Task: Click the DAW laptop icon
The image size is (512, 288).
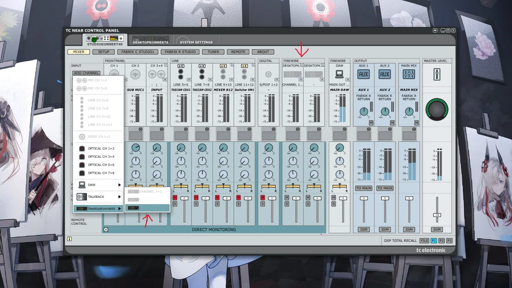Action: point(340,74)
